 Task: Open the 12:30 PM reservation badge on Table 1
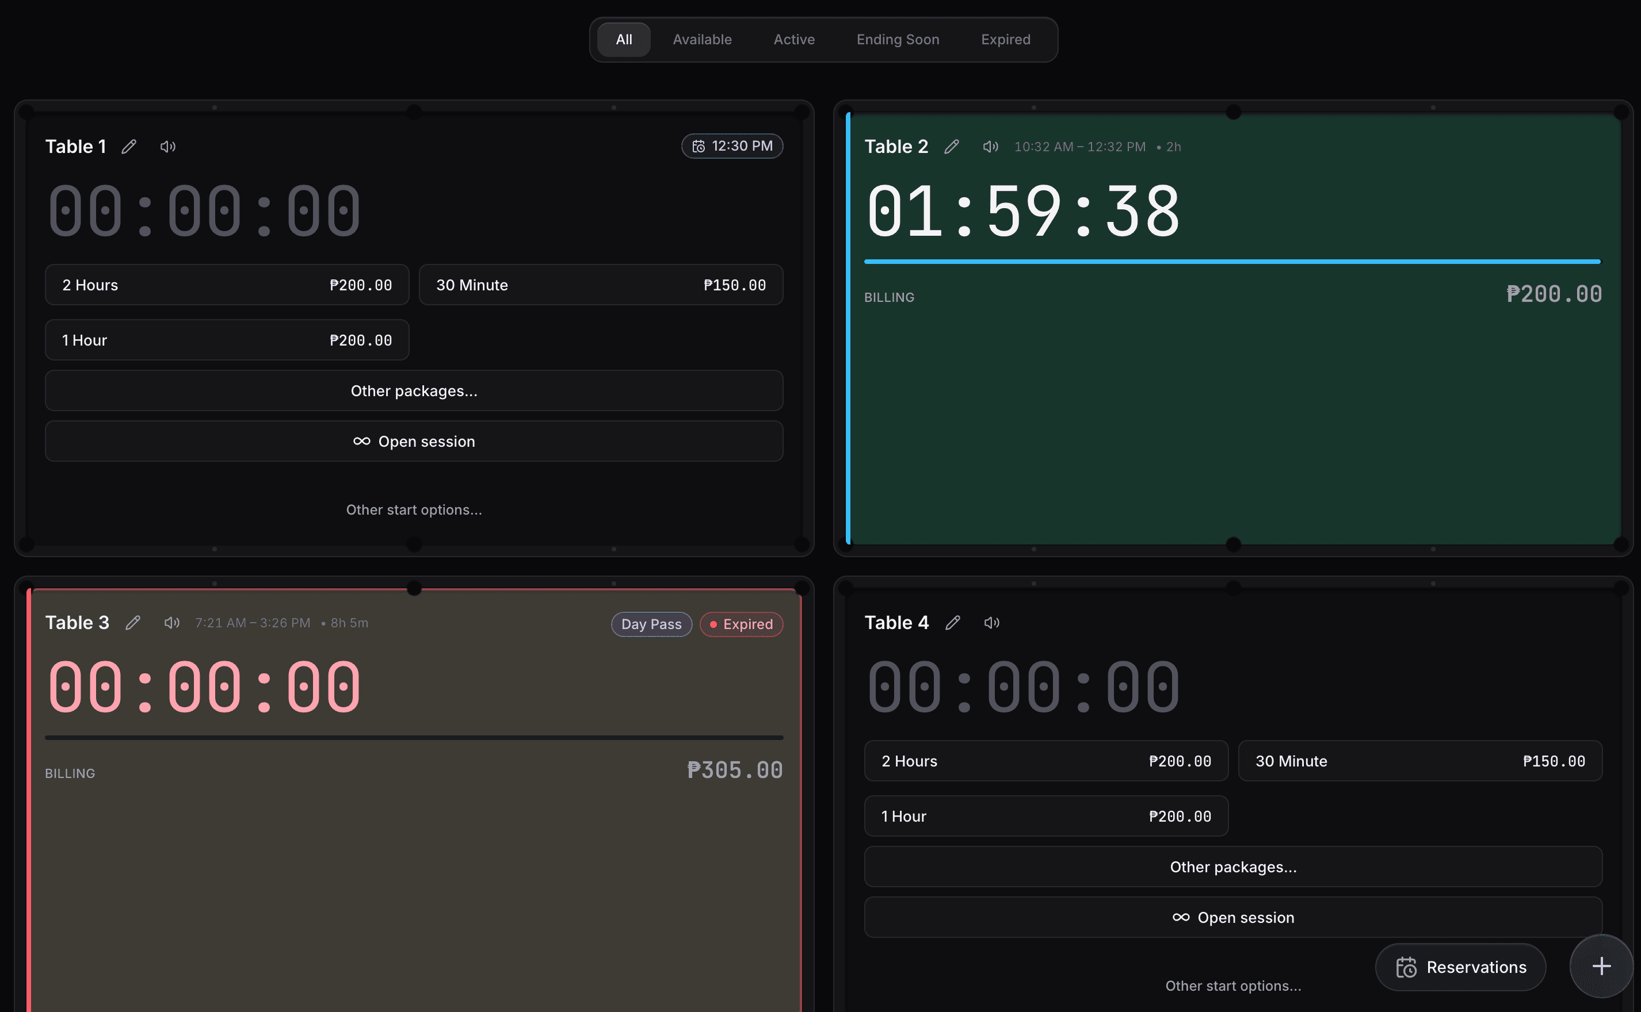tap(732, 146)
